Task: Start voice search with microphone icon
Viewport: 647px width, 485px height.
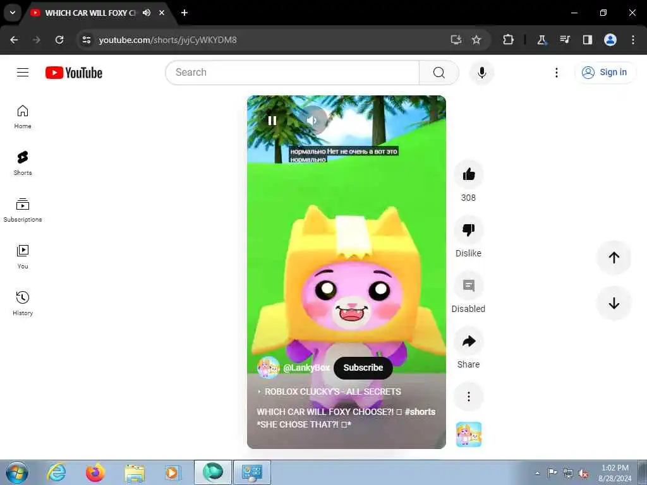Action: coord(481,73)
